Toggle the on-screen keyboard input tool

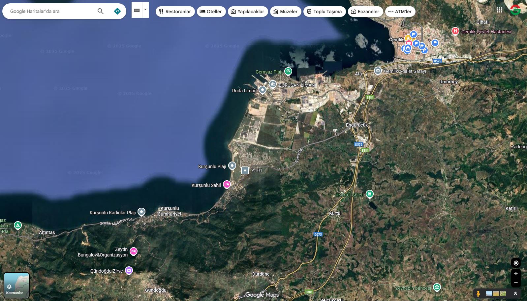click(x=137, y=10)
